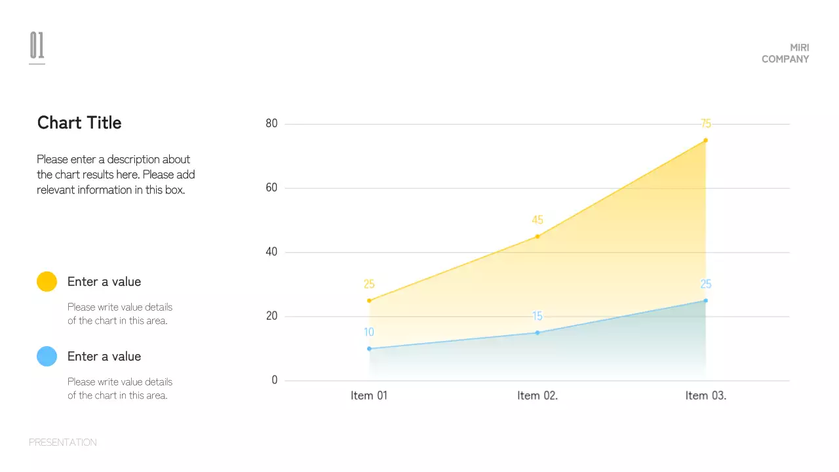The image size is (839, 472).
Task: Click the MIRI COMPANY text
Action: [x=785, y=54]
